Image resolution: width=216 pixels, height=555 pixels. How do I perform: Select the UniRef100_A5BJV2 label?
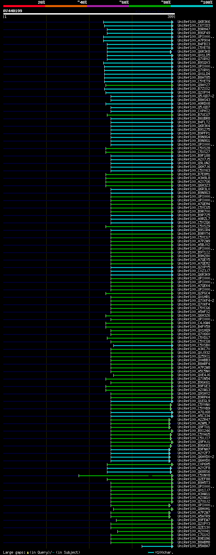point(194,245)
